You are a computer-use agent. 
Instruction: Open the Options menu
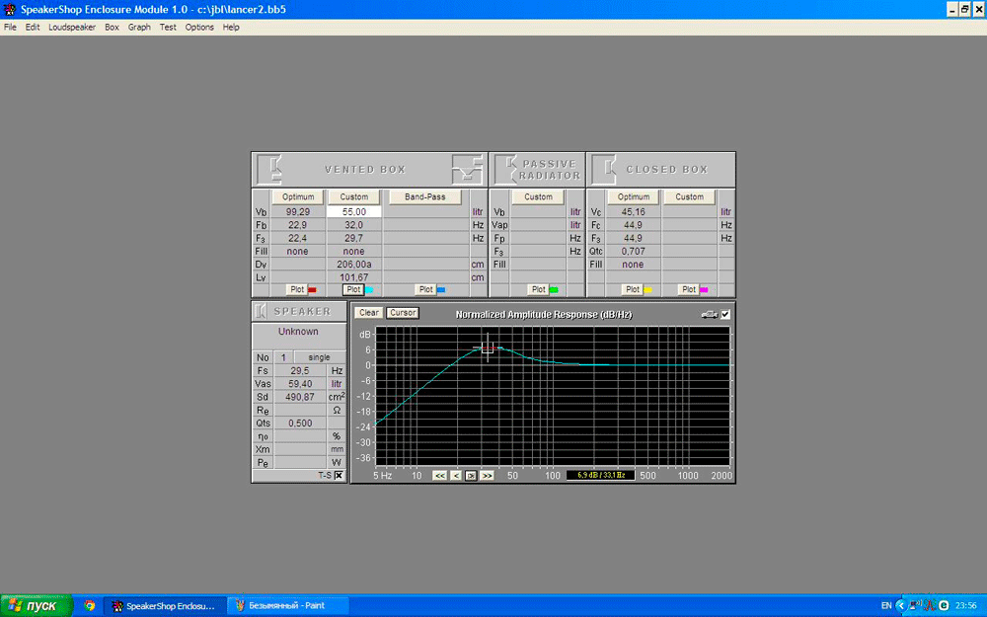(199, 27)
